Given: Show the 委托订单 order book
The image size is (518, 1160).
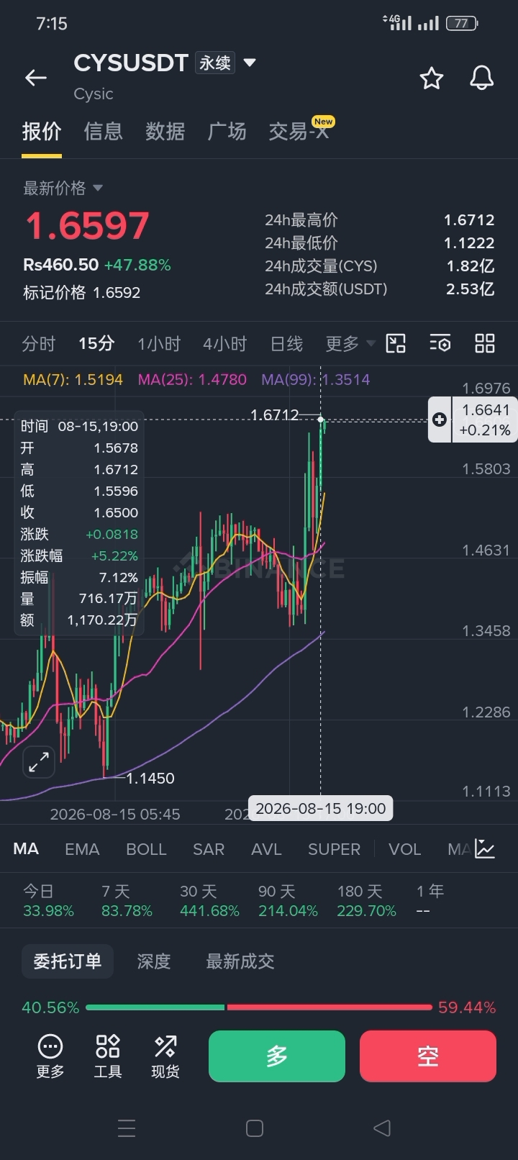Looking at the screenshot, I should (68, 961).
